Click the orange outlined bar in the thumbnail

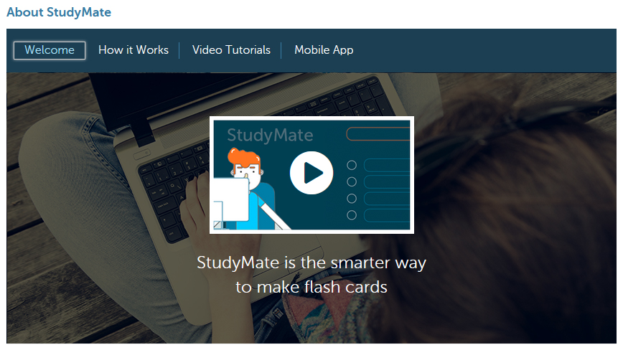(x=378, y=134)
